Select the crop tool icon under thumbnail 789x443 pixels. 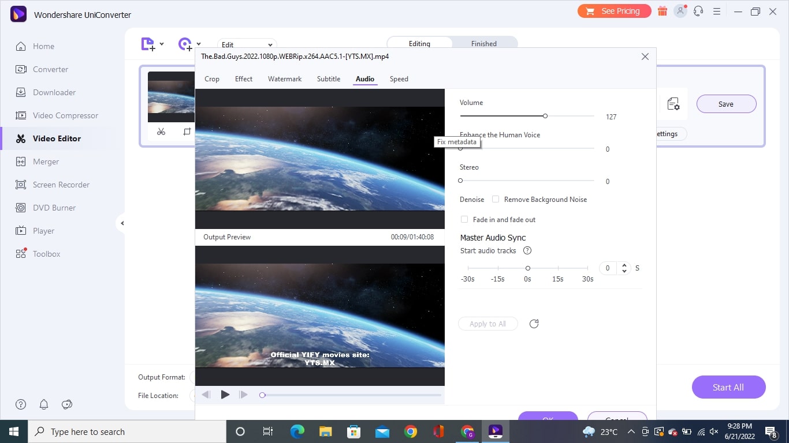pyautogui.click(x=187, y=132)
